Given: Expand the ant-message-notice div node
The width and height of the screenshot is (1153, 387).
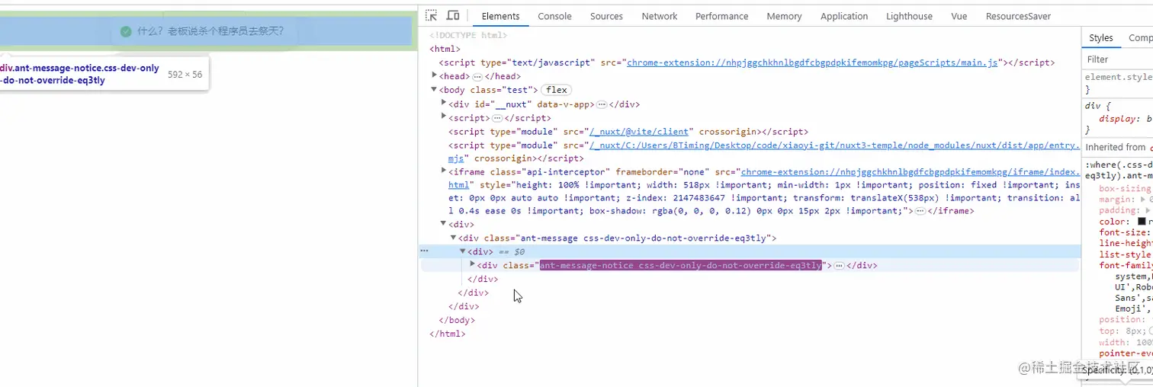Looking at the screenshot, I should pyautogui.click(x=472, y=264).
